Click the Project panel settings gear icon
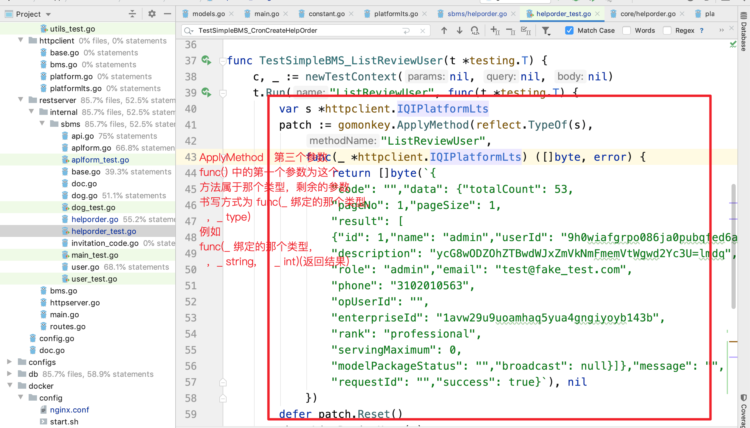The image size is (750, 428). click(x=152, y=14)
